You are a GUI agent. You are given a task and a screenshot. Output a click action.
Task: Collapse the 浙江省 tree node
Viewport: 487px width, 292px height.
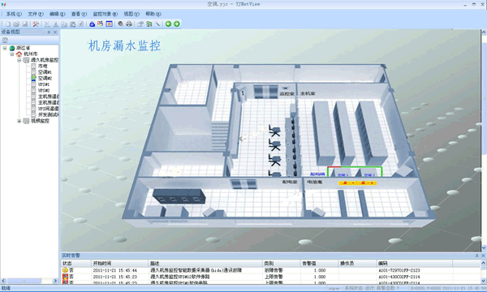5,48
